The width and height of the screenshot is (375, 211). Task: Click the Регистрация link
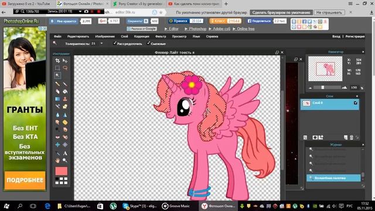355,36
